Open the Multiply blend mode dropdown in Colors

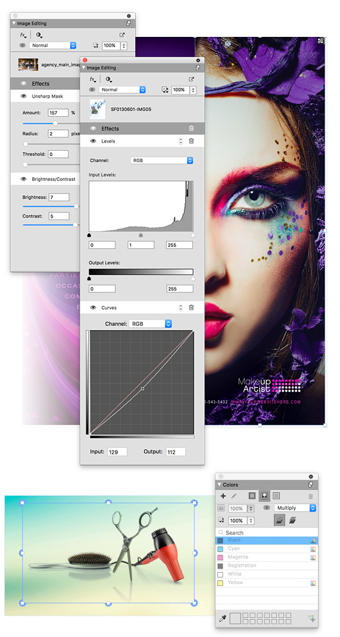coord(295,508)
